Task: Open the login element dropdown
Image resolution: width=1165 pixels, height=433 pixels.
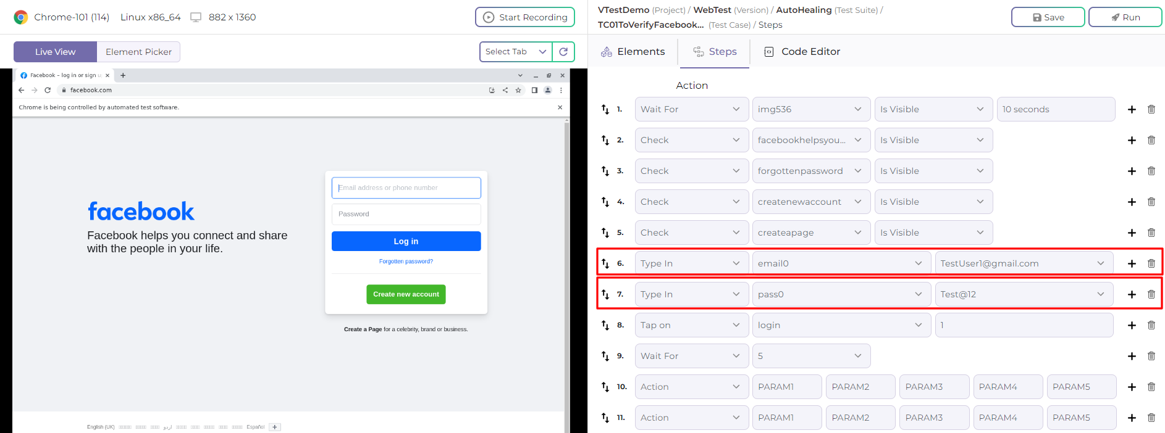Action: 841,325
